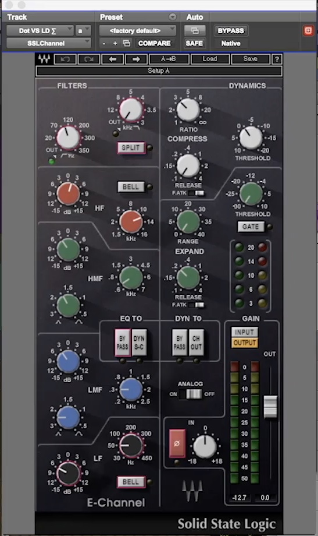This screenshot has height=536, width=318.
Task: Toggle the DYN TO BYPASS button
Action: 179,343
